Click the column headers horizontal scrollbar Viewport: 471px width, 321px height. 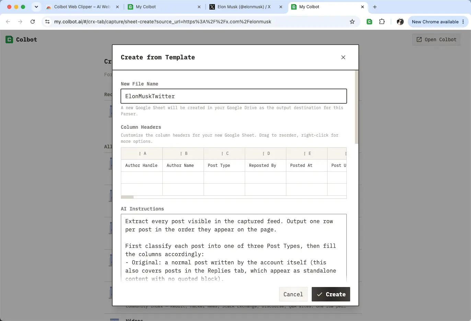[x=127, y=197]
